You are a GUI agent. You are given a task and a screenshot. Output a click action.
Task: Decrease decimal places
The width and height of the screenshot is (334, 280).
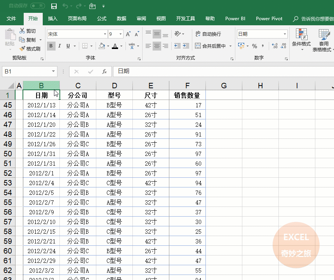coord(283,46)
